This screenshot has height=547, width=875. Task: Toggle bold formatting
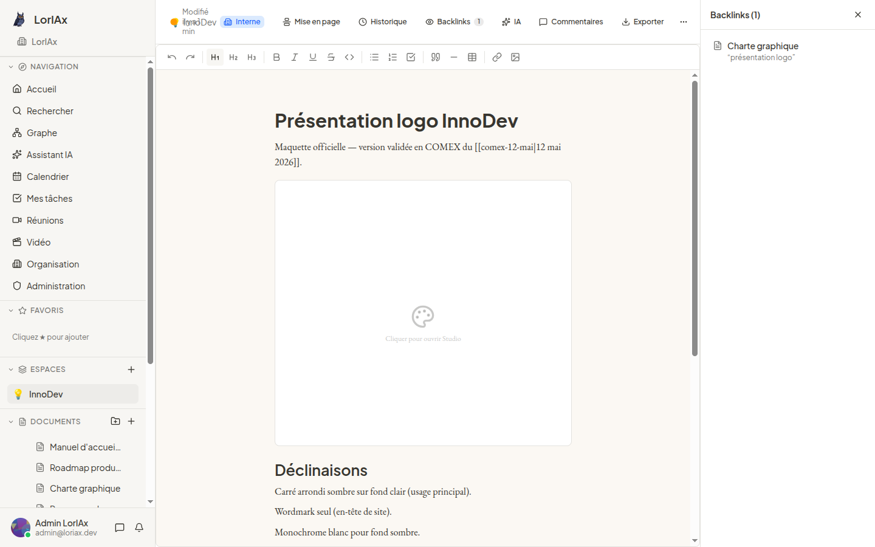276,57
